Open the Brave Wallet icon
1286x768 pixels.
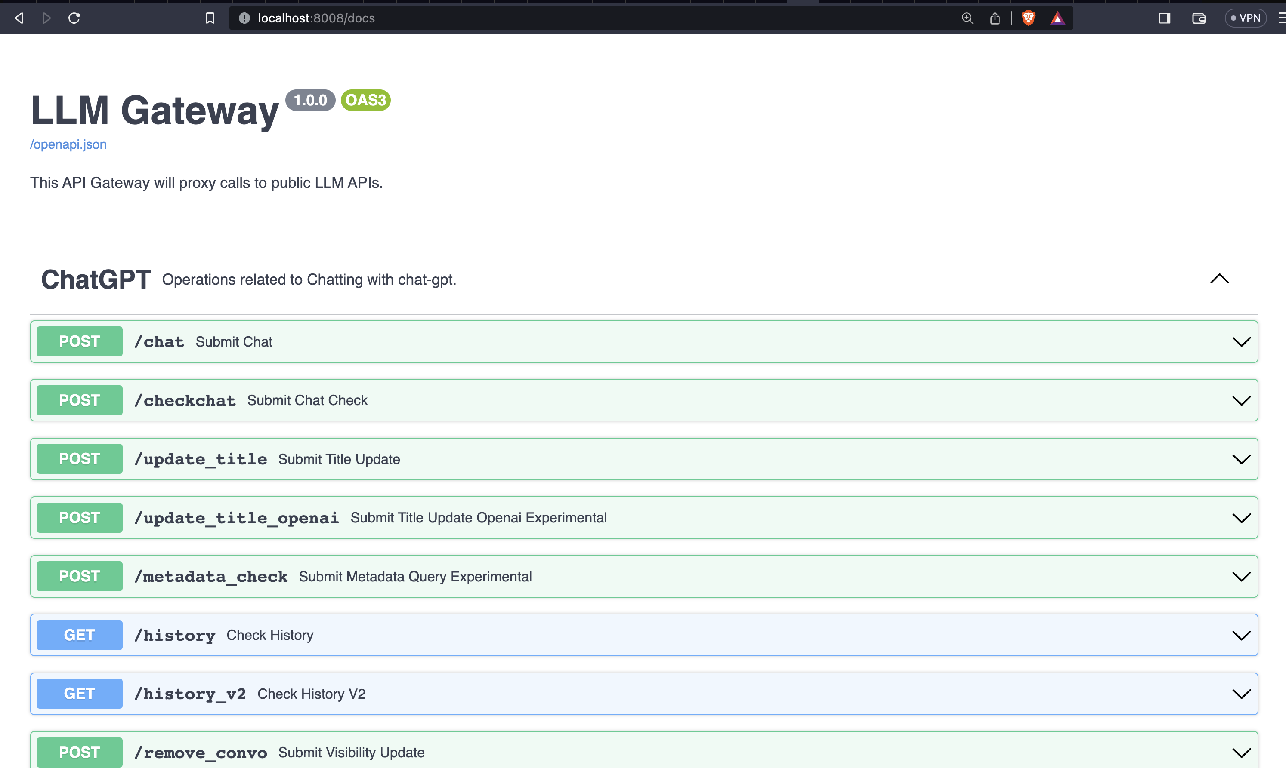point(1199,18)
